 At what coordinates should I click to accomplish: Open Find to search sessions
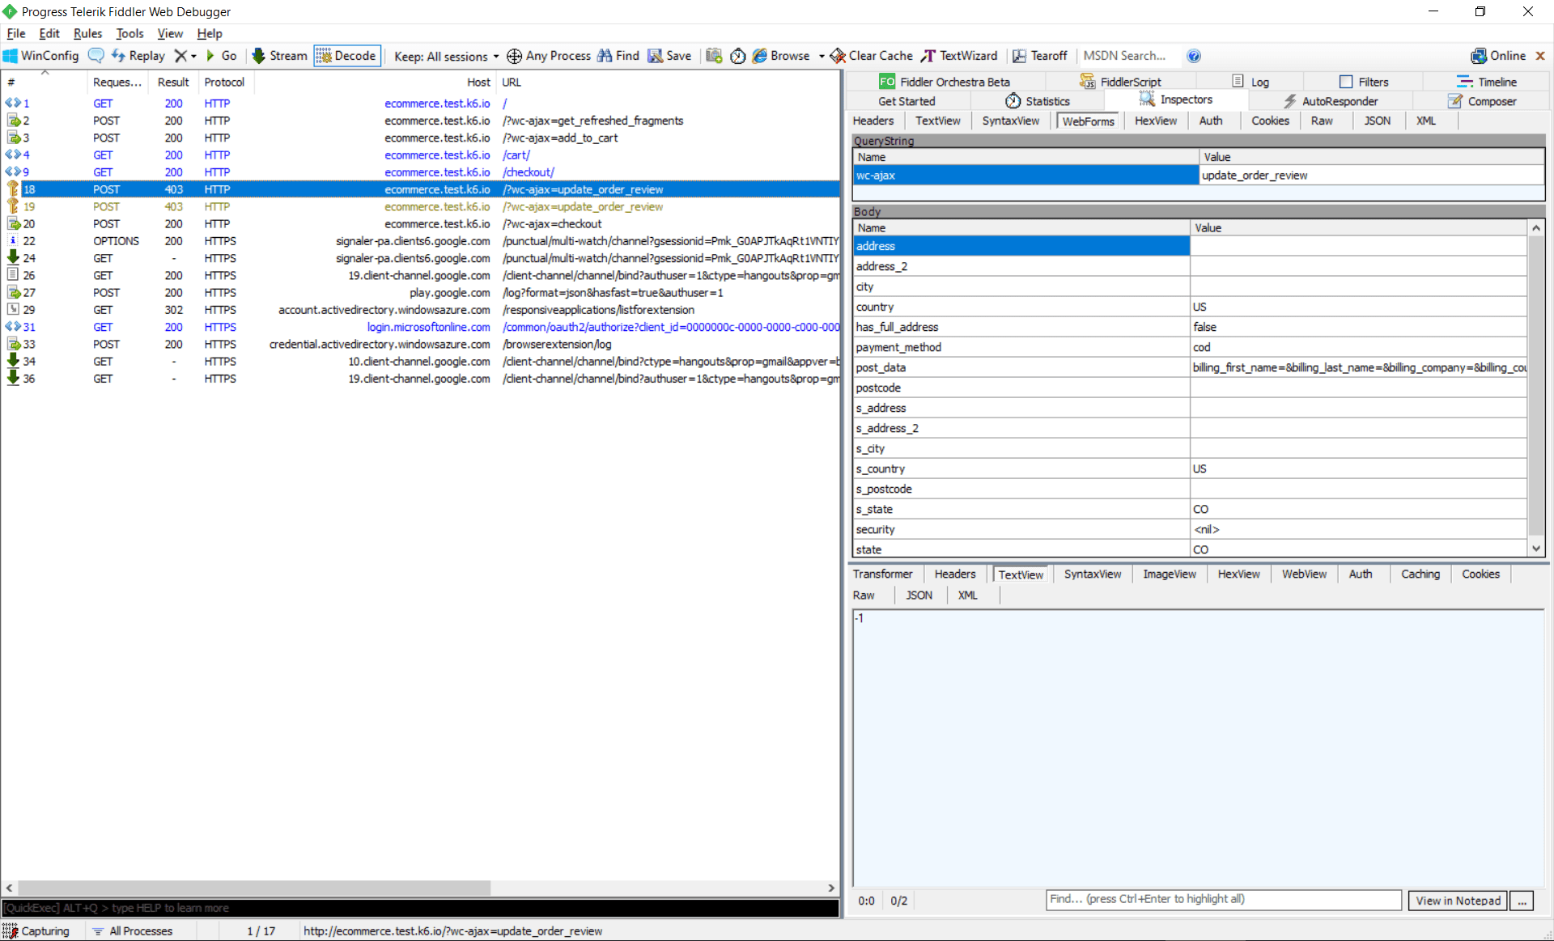[x=618, y=55]
